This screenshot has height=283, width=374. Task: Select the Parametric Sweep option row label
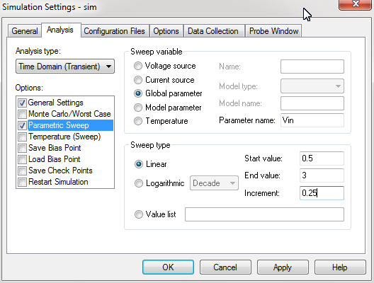tap(59, 125)
